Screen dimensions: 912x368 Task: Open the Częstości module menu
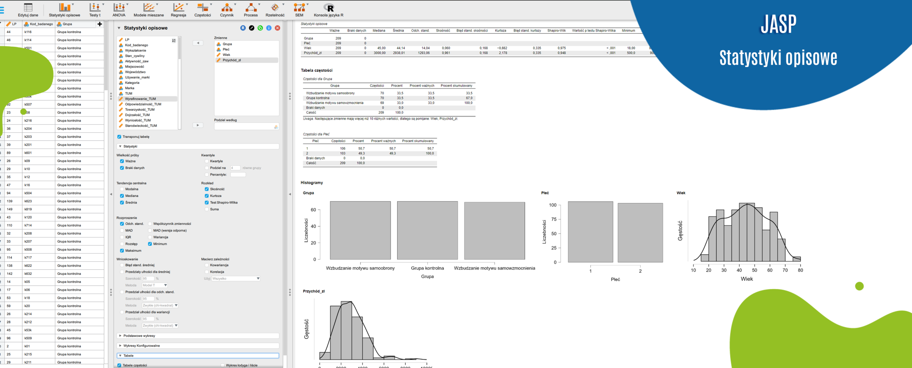pyautogui.click(x=203, y=10)
